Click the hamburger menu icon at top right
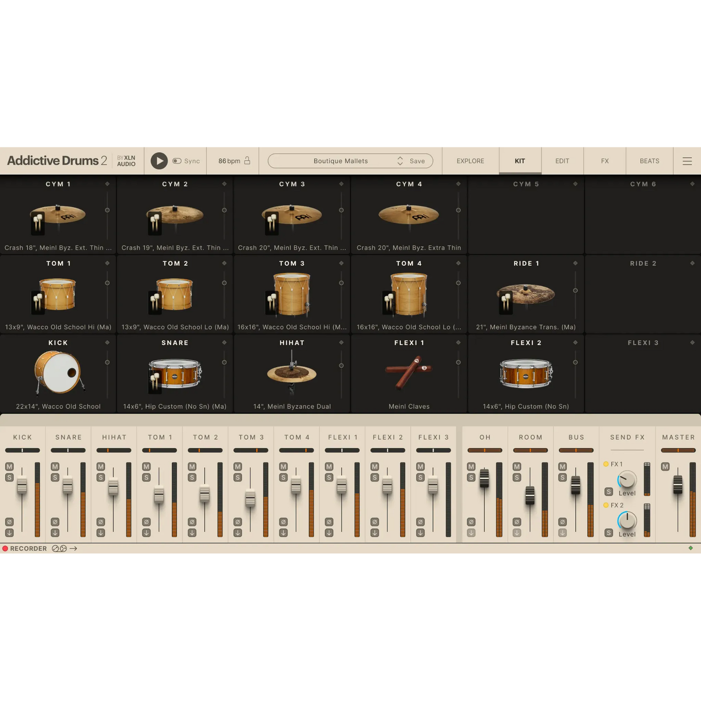The image size is (701, 701). tap(687, 161)
